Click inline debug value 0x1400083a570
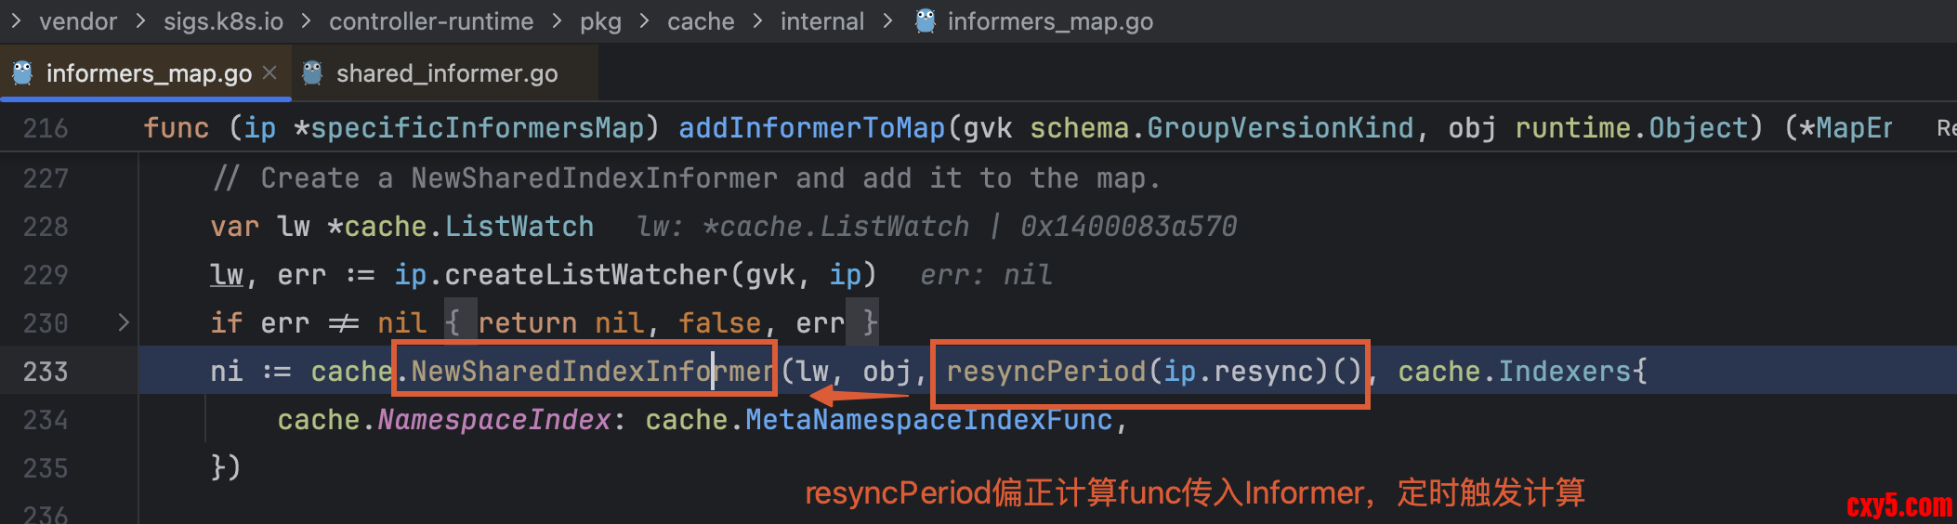The image size is (1957, 524). 1128,227
